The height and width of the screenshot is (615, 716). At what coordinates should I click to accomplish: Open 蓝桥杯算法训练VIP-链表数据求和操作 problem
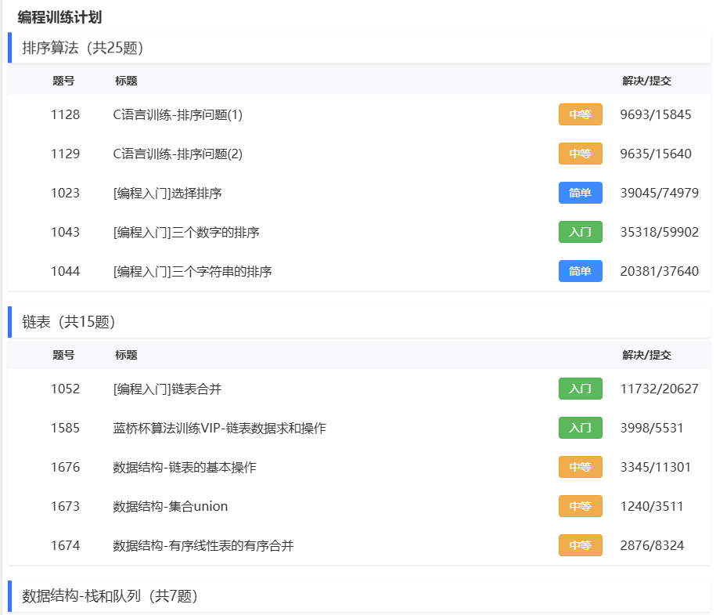[x=220, y=428]
